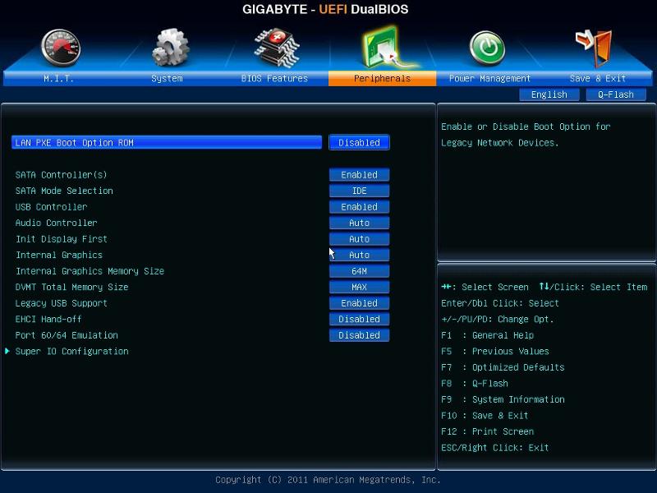Change SATA Controller(s) Enabled value
657x493 pixels.
[x=359, y=175]
